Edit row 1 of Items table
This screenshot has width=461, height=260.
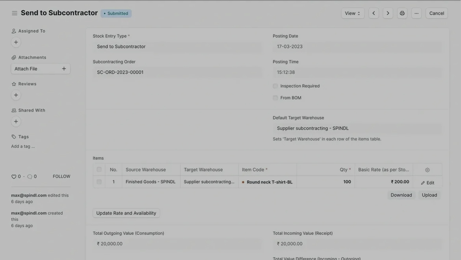[427, 183]
